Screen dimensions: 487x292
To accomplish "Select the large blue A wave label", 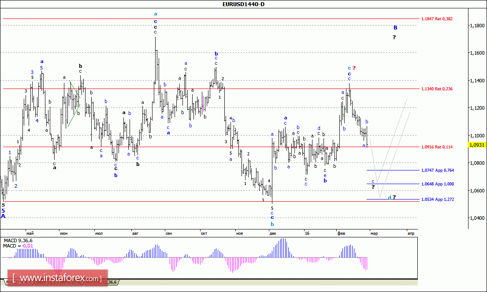I will 3,216.
